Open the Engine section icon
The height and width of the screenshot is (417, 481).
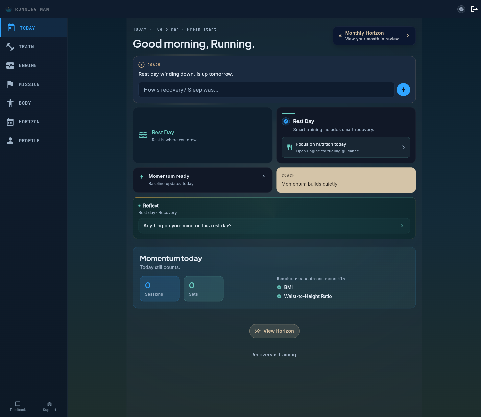[x=10, y=65]
